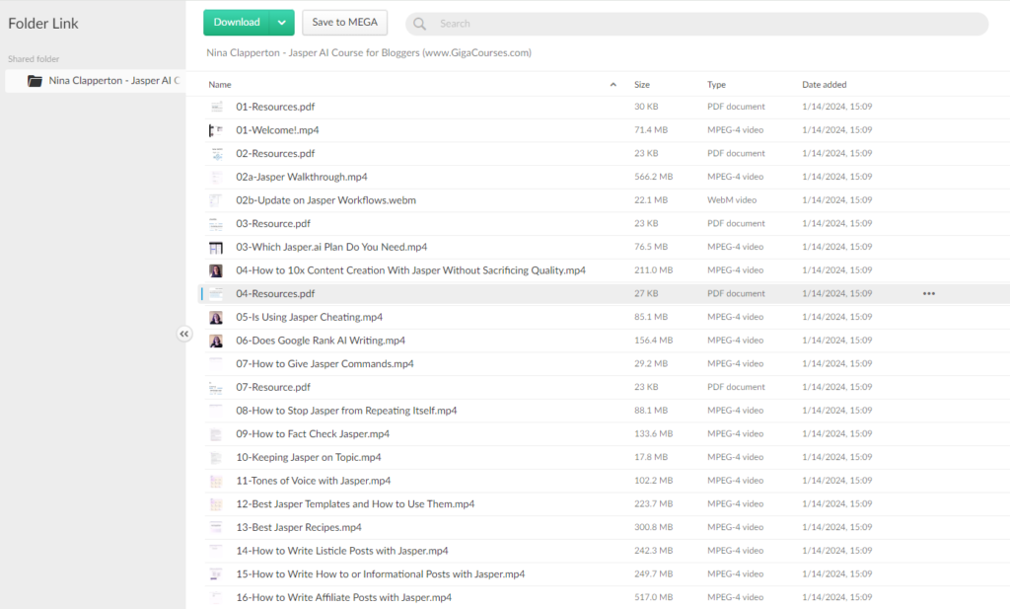Click the video icon for 02a-Jasper Walkthrough.mp4
The width and height of the screenshot is (1010, 609).
[x=216, y=177]
